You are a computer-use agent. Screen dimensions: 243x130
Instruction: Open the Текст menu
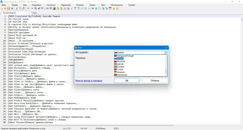tap(103, 5)
